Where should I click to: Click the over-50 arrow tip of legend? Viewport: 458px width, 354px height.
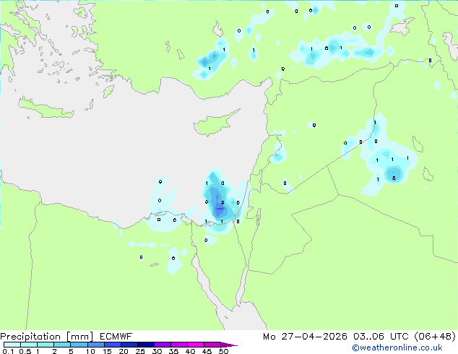pos(229,345)
